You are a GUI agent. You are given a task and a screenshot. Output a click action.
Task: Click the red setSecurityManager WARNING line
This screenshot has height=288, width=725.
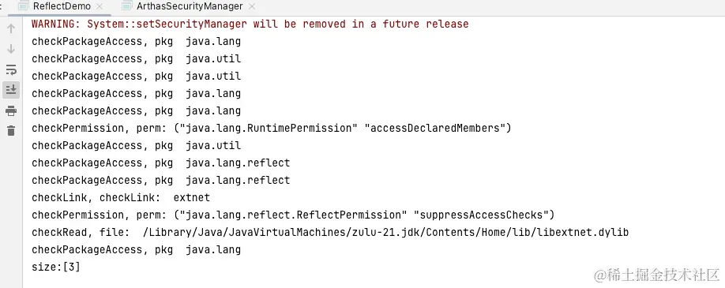click(x=250, y=24)
